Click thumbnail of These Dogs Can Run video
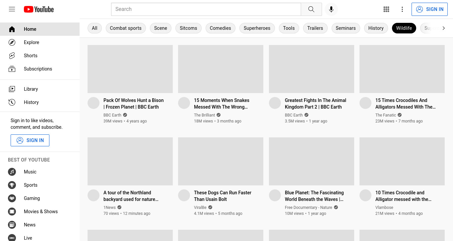 221,161
